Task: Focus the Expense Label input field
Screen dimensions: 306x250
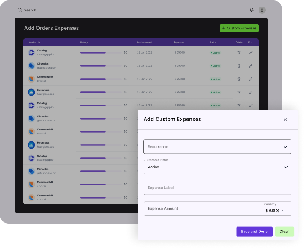Action: [217, 188]
